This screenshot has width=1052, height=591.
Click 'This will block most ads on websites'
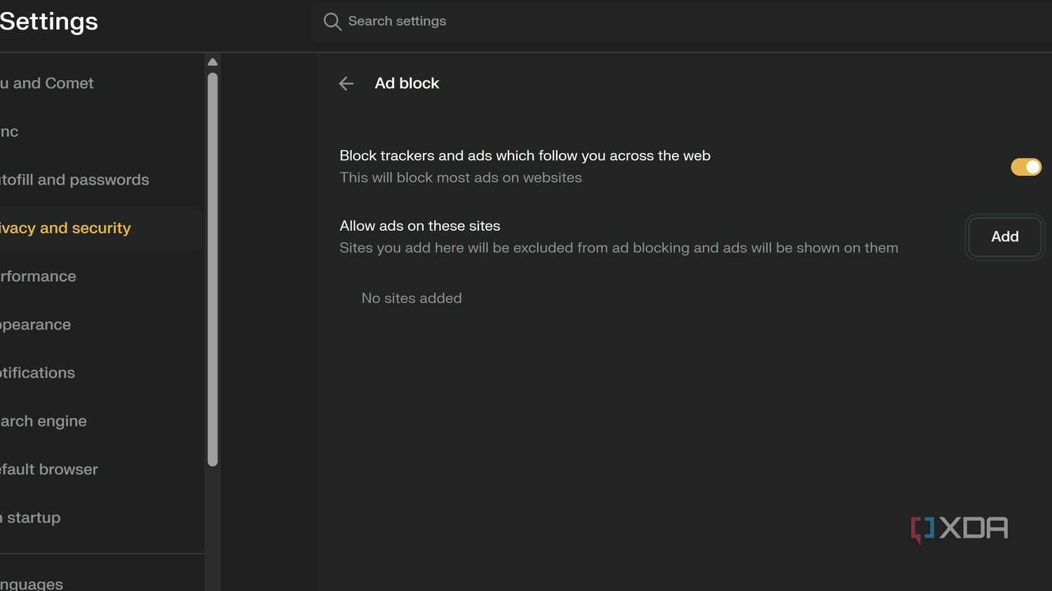click(x=461, y=178)
